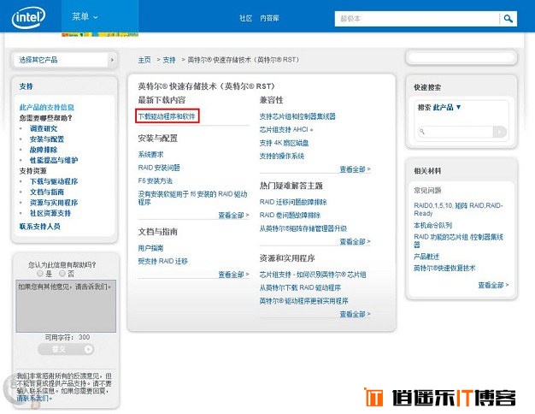This screenshot has height=414, width=535.
Task: Click the Intel logo
Action: click(29, 17)
